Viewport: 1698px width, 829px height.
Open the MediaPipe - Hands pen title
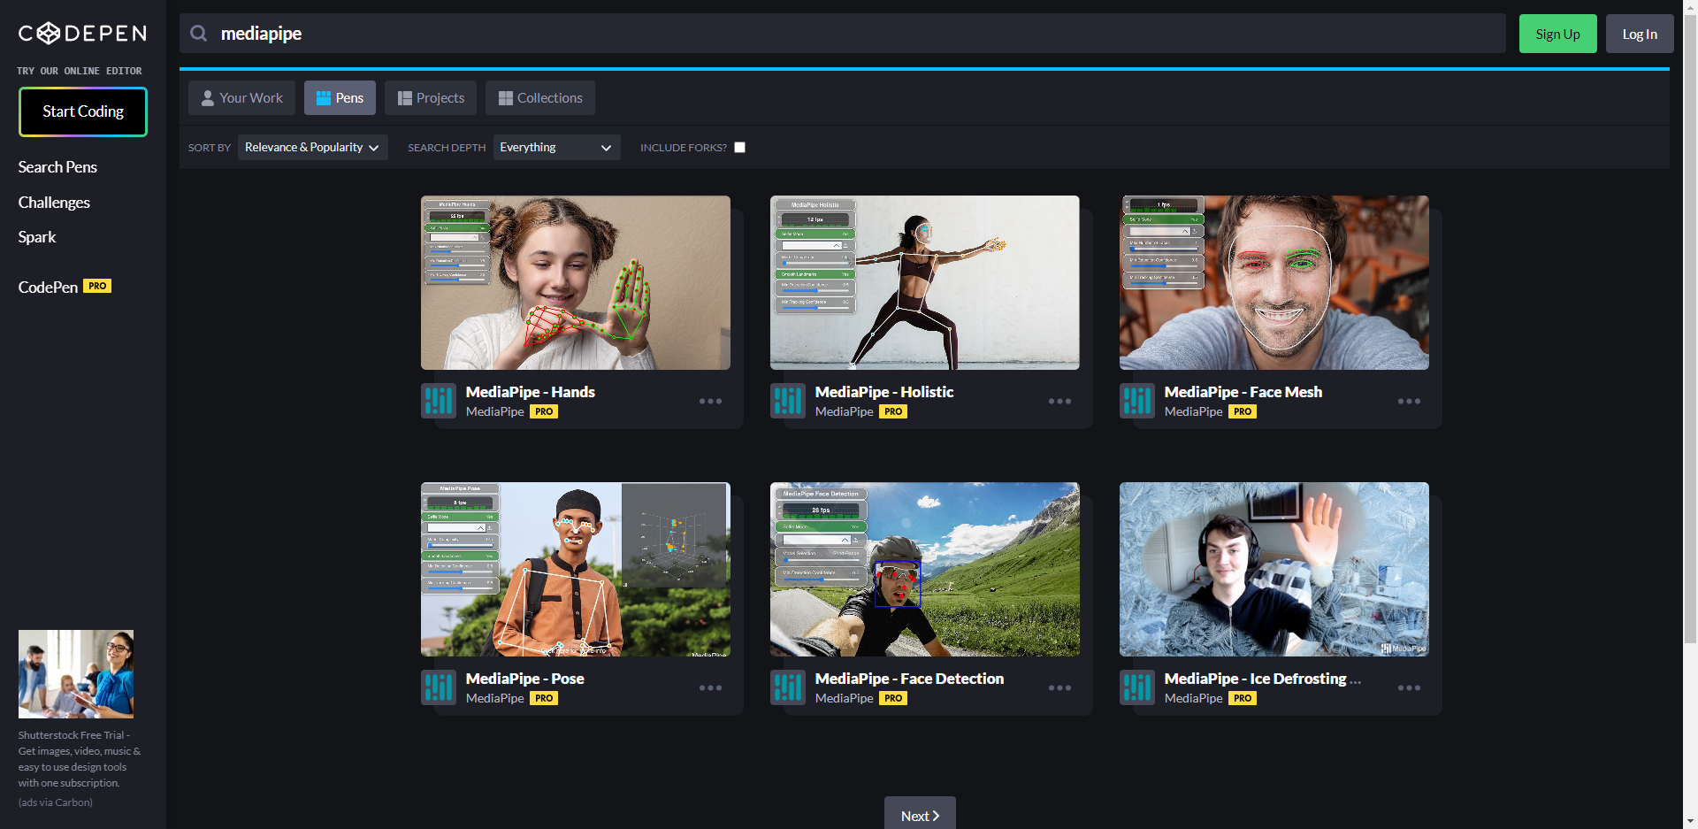531,392
